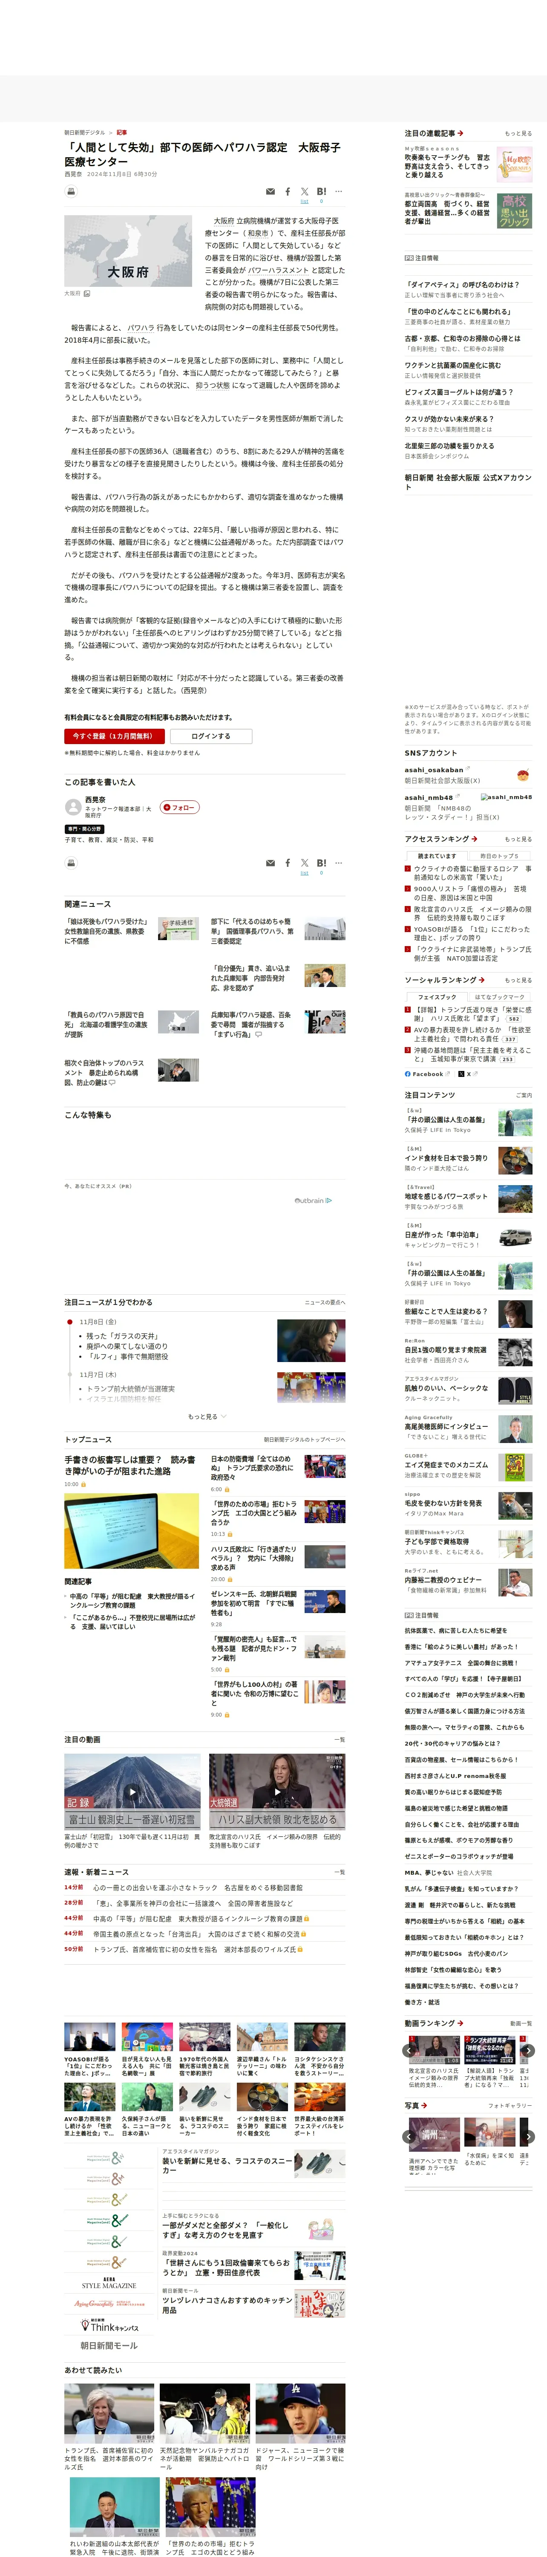The width and height of the screenshot is (547, 2557).
Task: Click Facebook link under ソーシャルランキング
Action: point(428,1074)
